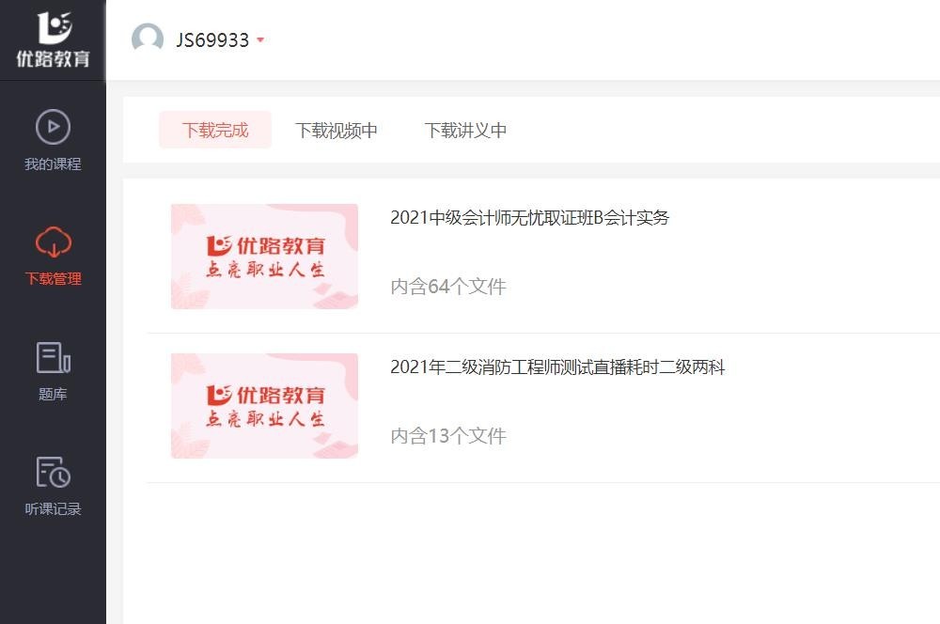Open the 2021年二级消防工程师测试直播 course title
The height and width of the screenshot is (624, 940).
[x=557, y=367]
